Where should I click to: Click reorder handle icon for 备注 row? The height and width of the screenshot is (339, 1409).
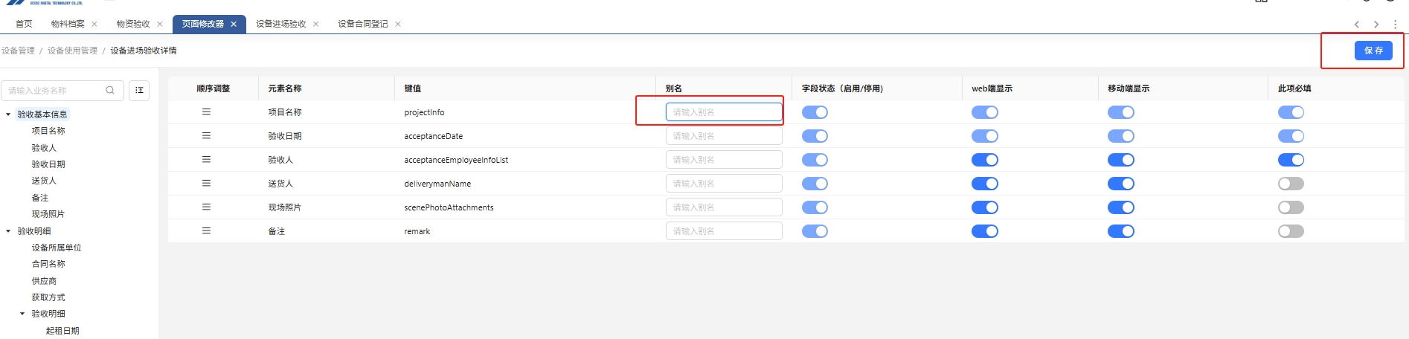pos(206,231)
